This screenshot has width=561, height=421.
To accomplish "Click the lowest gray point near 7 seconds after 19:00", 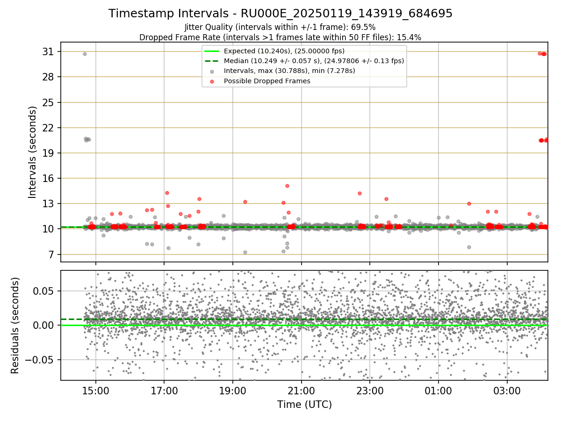I will [x=245, y=252].
